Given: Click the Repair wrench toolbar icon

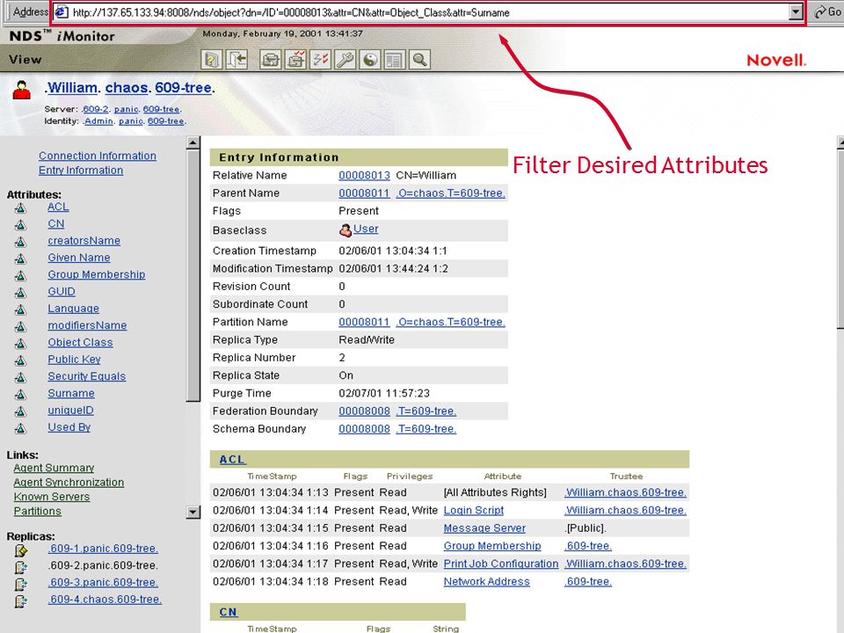Looking at the screenshot, I should pos(345,59).
